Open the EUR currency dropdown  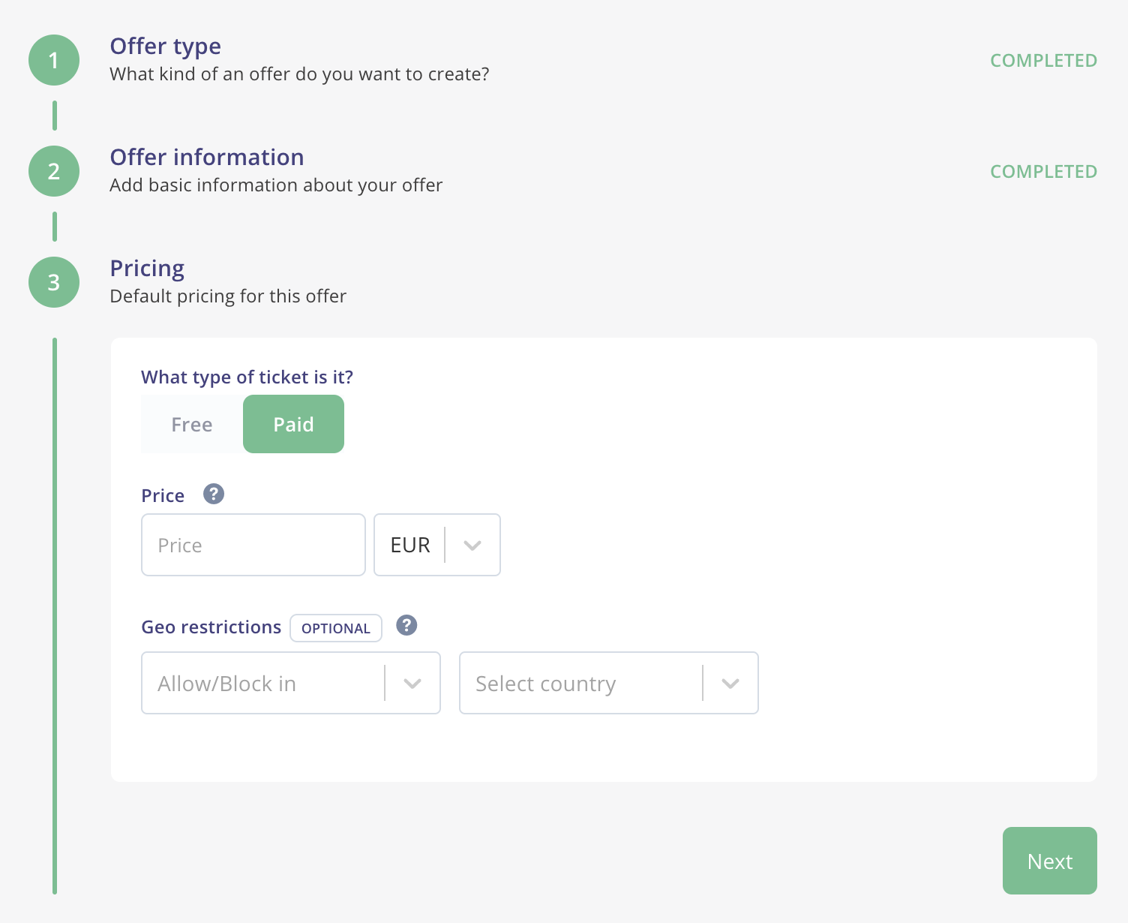click(x=437, y=545)
